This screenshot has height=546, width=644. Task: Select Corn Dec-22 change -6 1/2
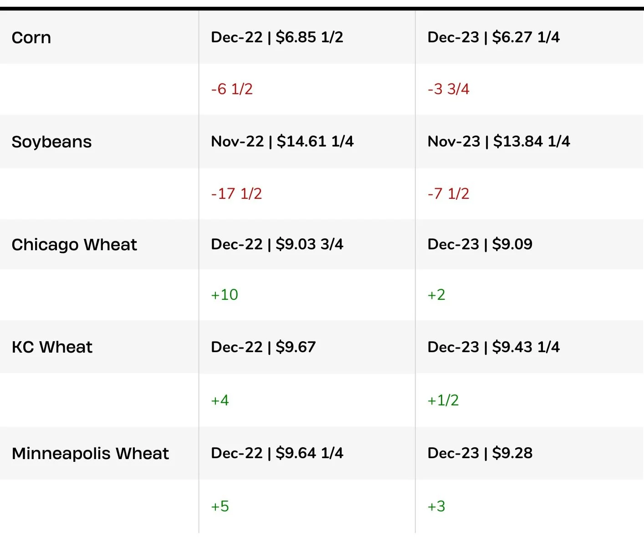click(x=232, y=89)
